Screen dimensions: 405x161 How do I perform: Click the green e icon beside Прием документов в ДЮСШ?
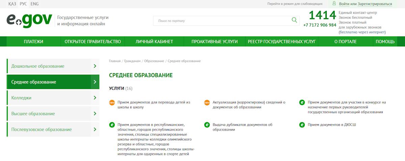[x=302, y=125]
